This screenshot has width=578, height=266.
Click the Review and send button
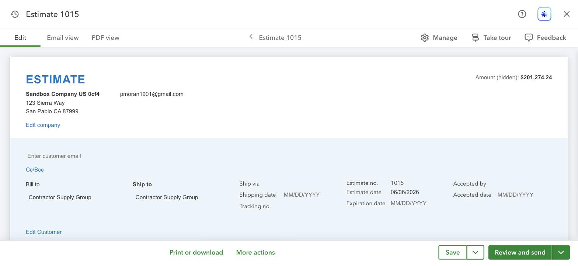pos(520,252)
